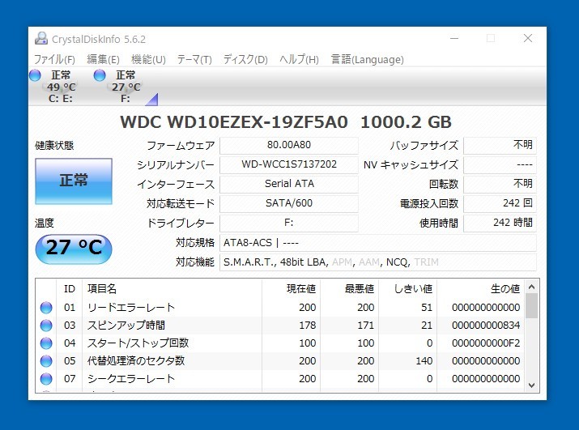Click raw value 000000000834
This screenshot has width=579, height=430.
(486, 326)
